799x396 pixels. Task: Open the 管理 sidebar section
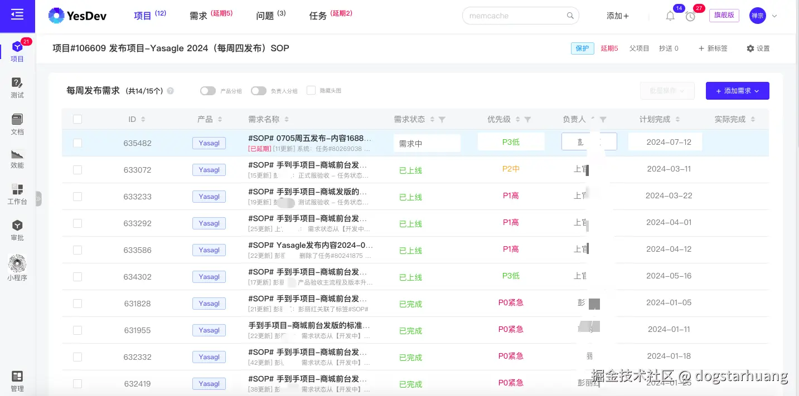[x=17, y=382]
